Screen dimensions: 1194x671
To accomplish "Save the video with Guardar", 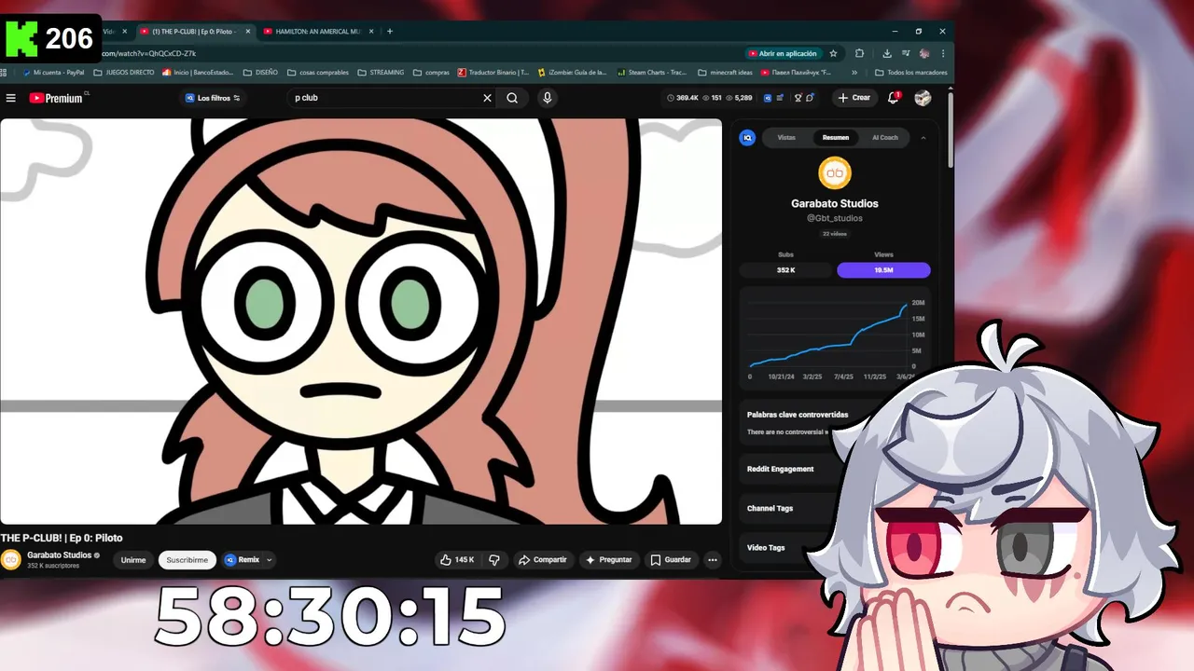I will [671, 560].
